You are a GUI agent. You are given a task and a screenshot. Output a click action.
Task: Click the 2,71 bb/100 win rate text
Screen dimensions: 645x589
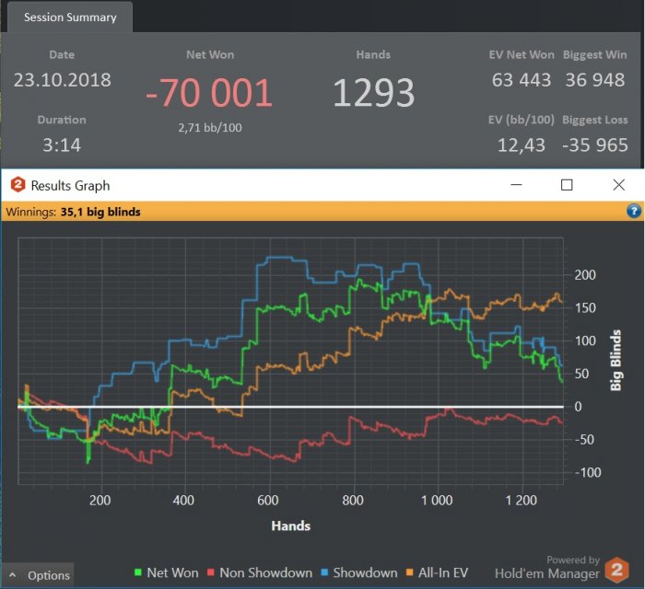[x=210, y=128]
